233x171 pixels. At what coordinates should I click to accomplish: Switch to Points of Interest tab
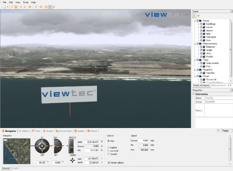202,85
